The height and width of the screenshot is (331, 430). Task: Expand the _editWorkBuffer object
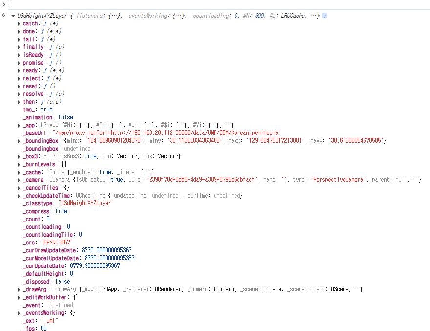(19, 298)
